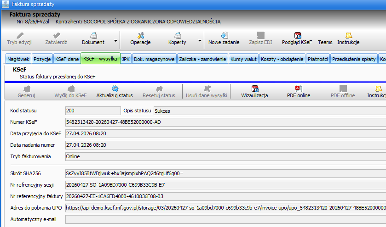Click the empty Automatyczny e-mail field
Image resolution: width=386 pixels, height=227 pixels.
[225, 219]
